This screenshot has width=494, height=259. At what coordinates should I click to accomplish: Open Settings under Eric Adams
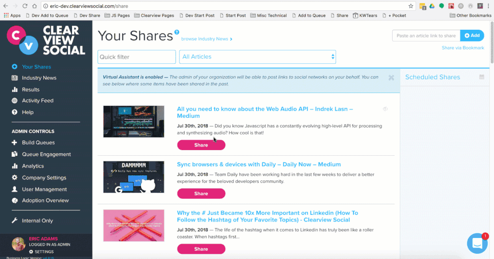pos(41,252)
